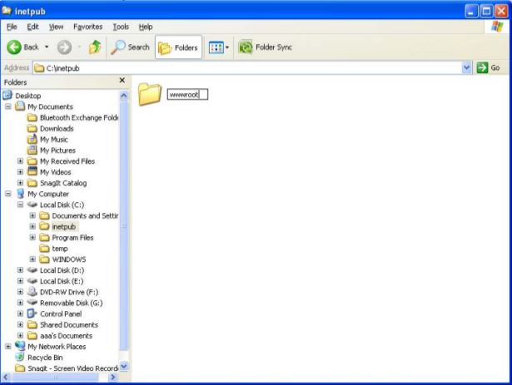Click the Back navigation arrow icon
512x385 pixels.
pos(15,47)
